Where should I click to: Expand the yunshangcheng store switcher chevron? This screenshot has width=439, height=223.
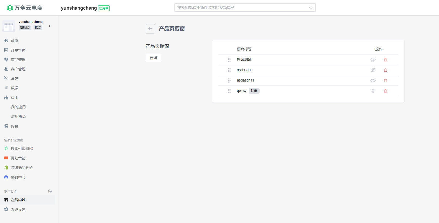coord(50,26)
